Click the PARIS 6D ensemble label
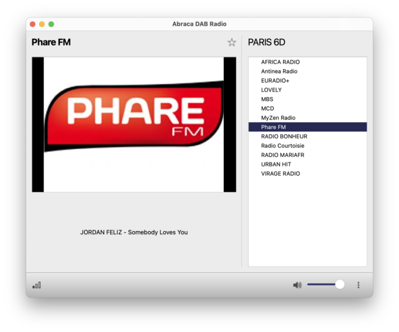Viewport: 399px width, 332px height. click(x=266, y=42)
